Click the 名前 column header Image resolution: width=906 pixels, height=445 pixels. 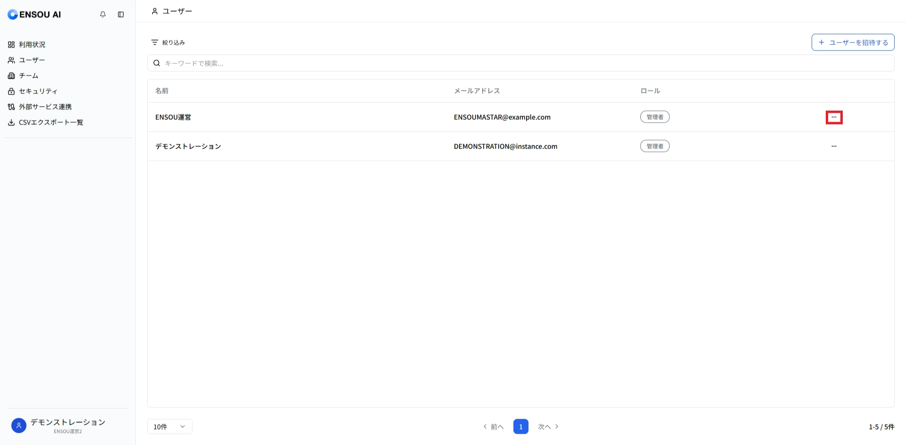click(x=162, y=91)
